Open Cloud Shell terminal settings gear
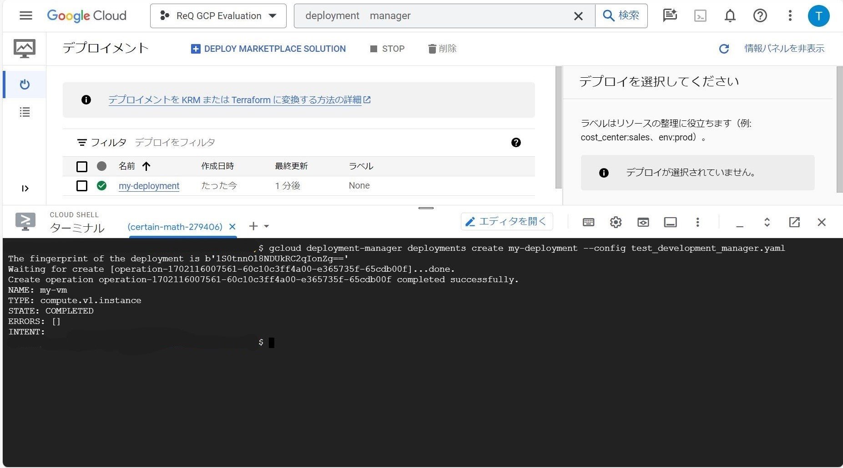The height and width of the screenshot is (468, 843). (x=616, y=222)
